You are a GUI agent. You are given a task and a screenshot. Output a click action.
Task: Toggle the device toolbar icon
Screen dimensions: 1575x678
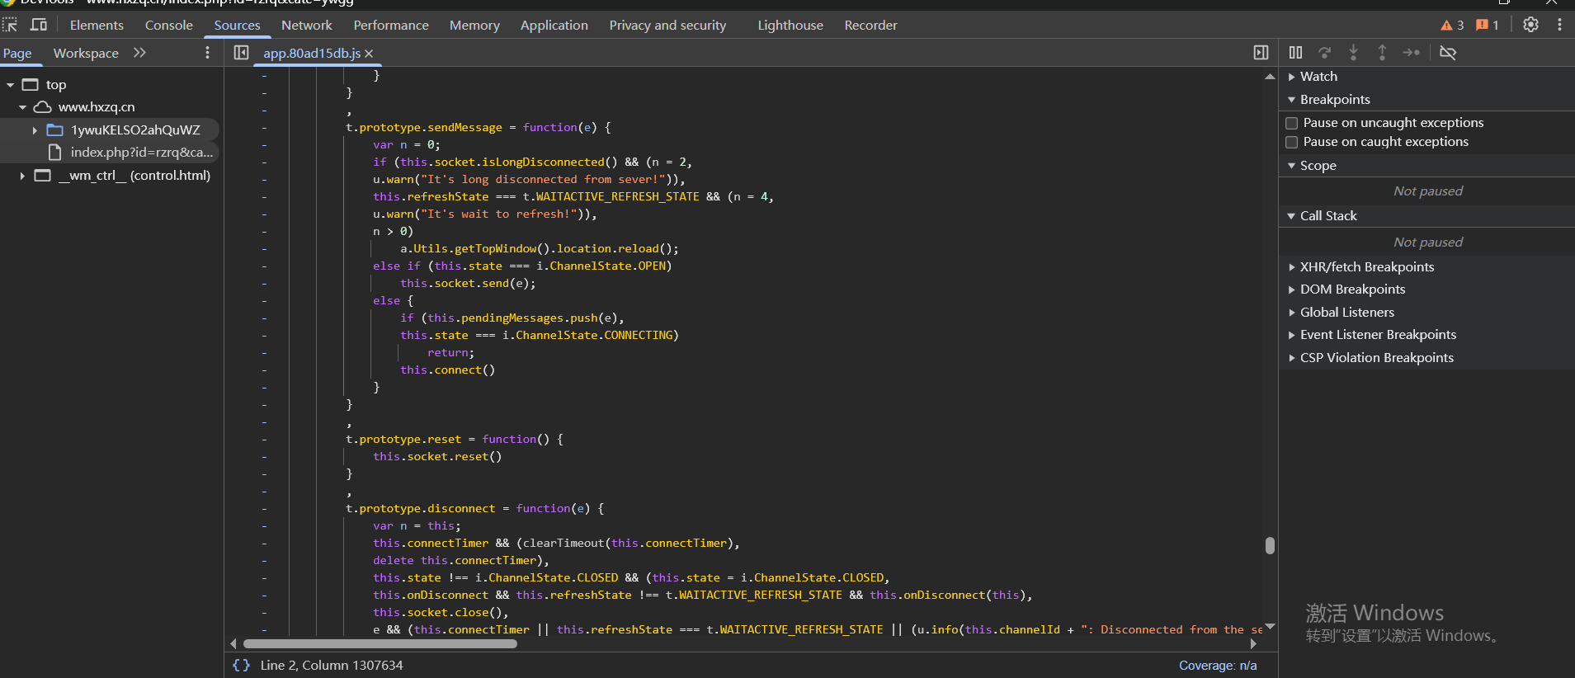pyautogui.click(x=39, y=25)
